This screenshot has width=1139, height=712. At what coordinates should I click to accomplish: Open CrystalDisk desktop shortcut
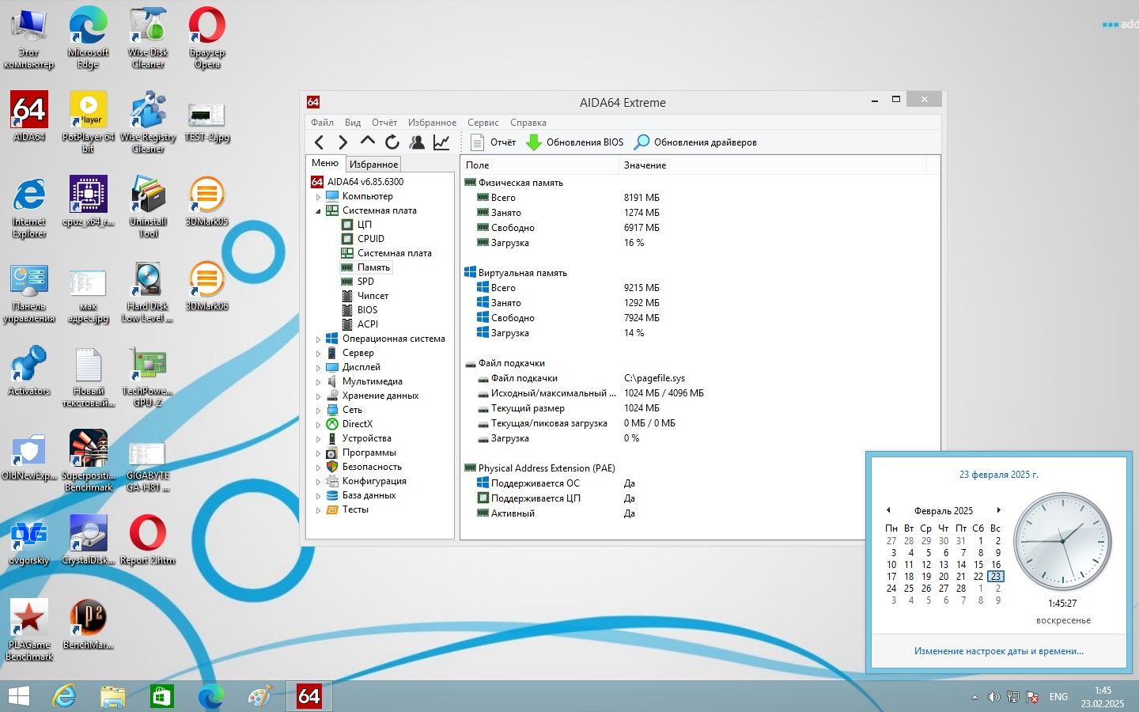[x=88, y=540]
